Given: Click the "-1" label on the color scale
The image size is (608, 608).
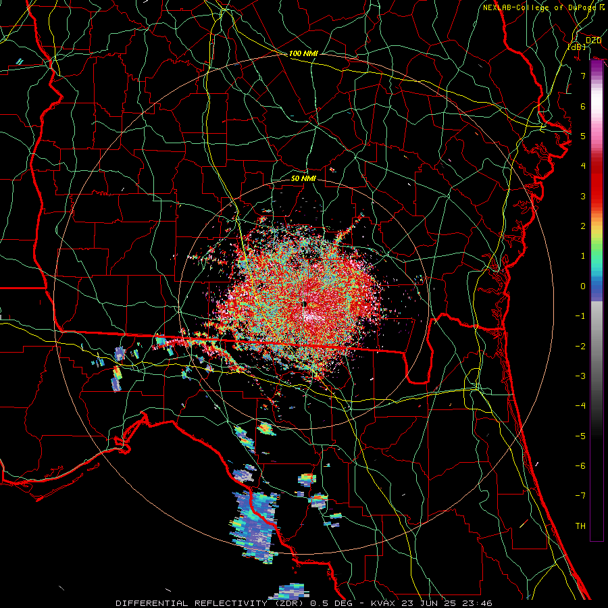Looking at the screenshot, I should click(580, 316).
